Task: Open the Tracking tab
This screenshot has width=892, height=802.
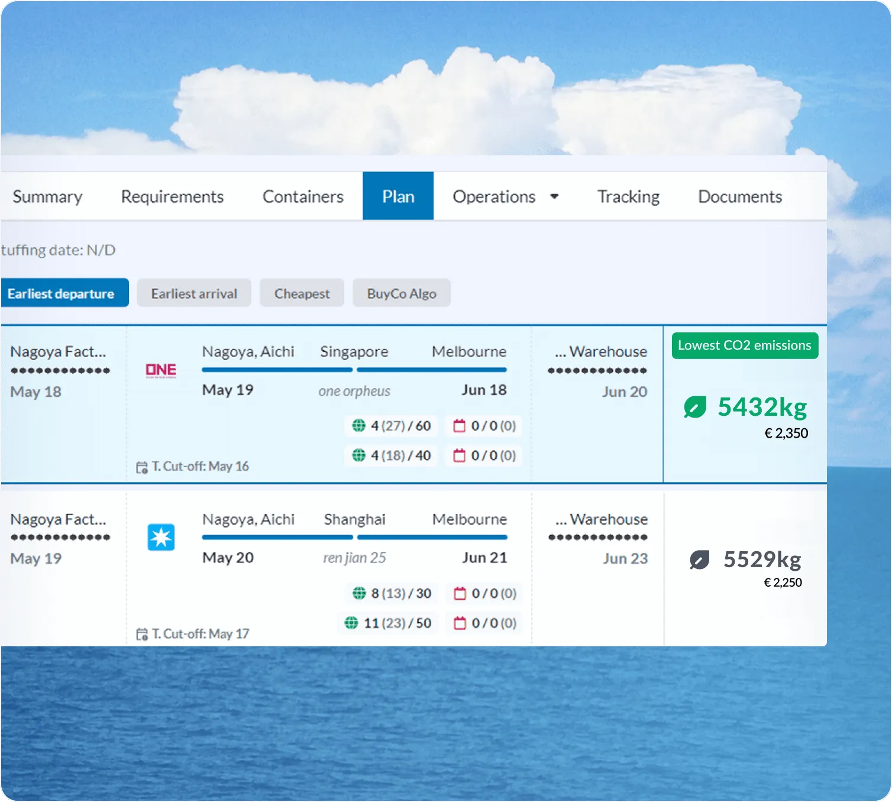Action: tap(628, 196)
